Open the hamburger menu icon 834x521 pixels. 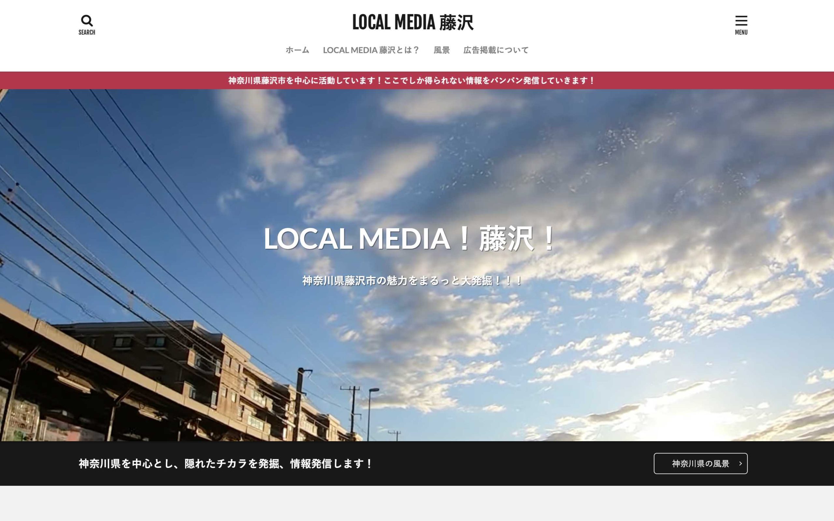741,21
